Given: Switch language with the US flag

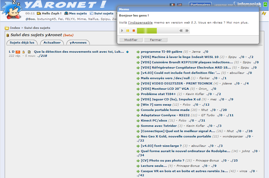Looking at the screenshot, I should pyautogui.click(x=179, y=5).
